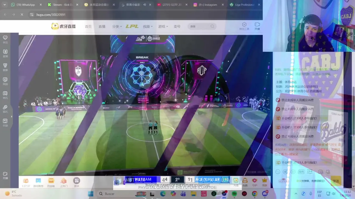
Task: Open 赛事 trophy icon in sidebar
Action: pos(5,67)
